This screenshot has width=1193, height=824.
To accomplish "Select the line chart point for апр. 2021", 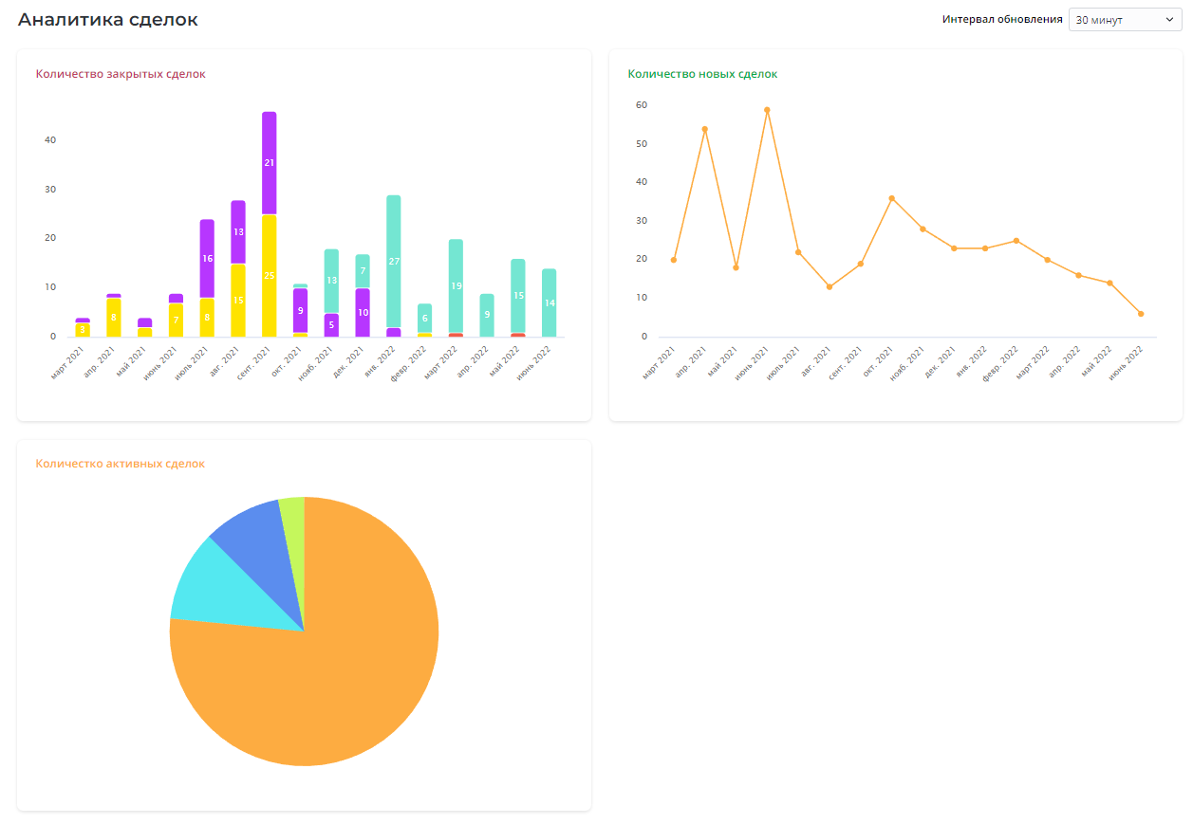I will (x=704, y=129).
